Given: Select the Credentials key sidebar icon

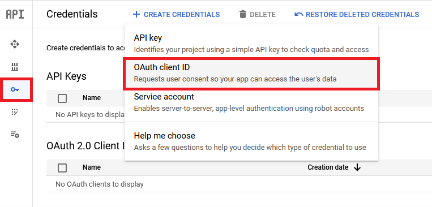Looking at the screenshot, I should coord(15,89).
